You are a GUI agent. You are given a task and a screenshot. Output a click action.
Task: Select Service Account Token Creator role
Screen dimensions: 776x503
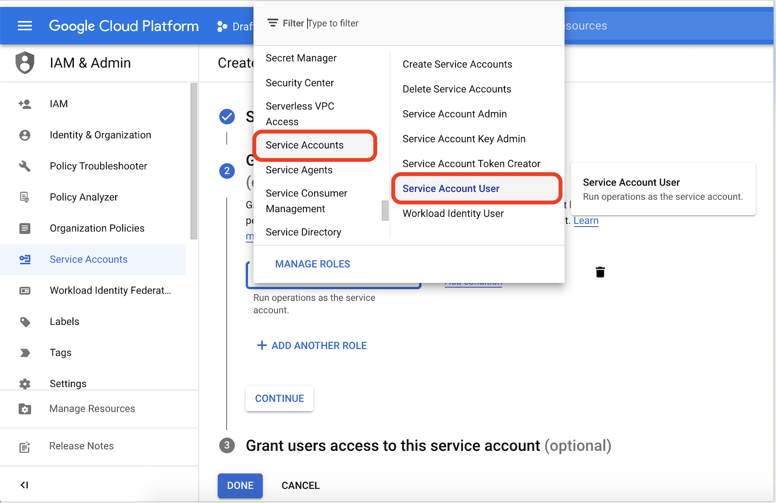pyautogui.click(x=471, y=163)
